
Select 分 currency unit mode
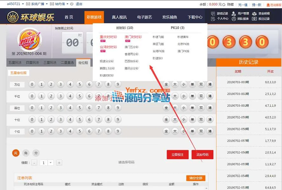coord(36,153)
